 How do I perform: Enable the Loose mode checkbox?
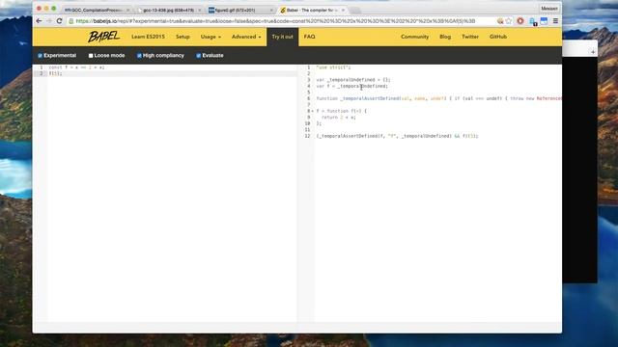pyautogui.click(x=91, y=56)
